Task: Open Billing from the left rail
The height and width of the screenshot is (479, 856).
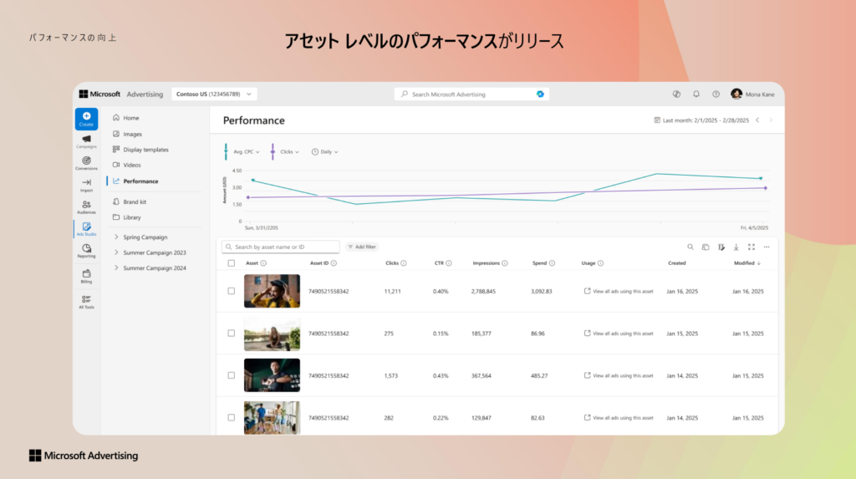Action: click(x=86, y=277)
